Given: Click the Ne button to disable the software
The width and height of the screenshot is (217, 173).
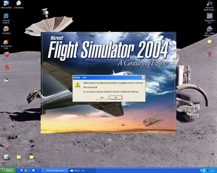Looking at the screenshot, I should click(x=116, y=97).
